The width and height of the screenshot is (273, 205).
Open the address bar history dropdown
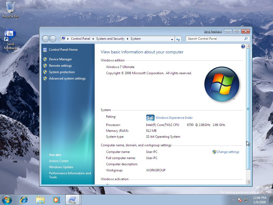point(172,40)
